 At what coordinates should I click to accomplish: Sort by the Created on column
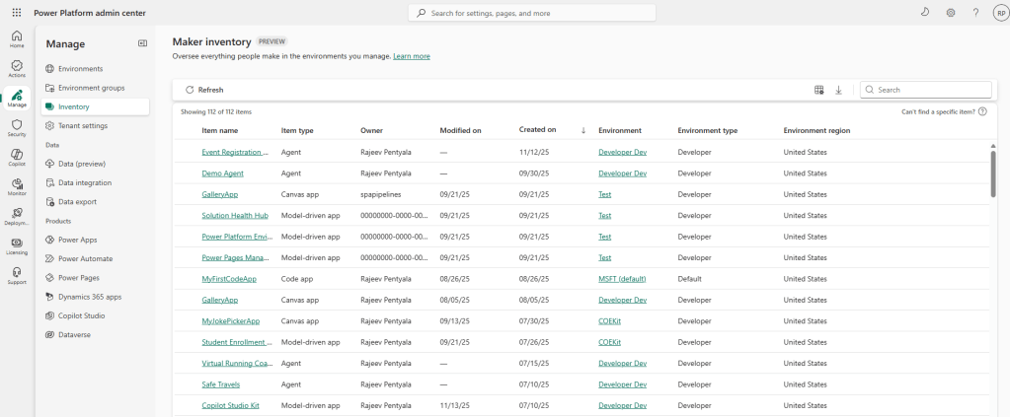click(x=537, y=130)
